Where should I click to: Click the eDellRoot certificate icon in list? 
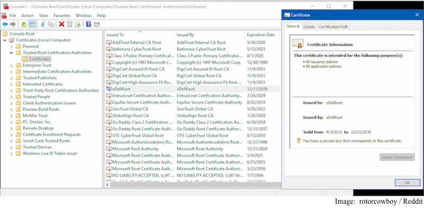pyautogui.click(x=109, y=89)
